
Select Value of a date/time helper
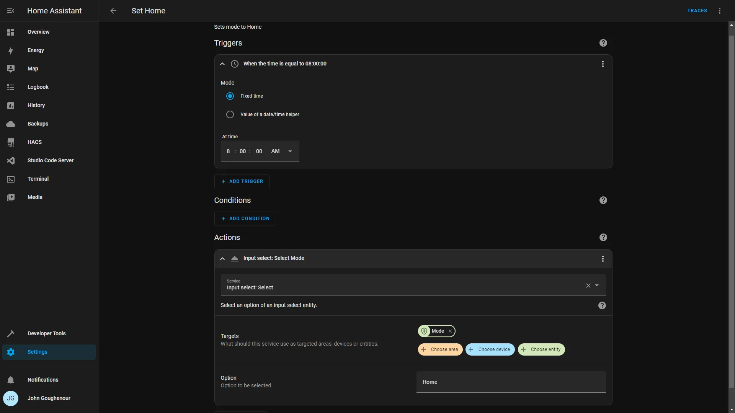[230, 114]
